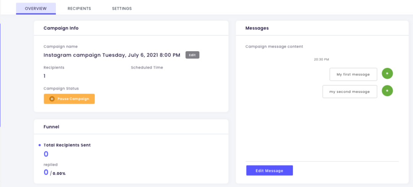Select the "My first message" bubble

(x=353, y=75)
